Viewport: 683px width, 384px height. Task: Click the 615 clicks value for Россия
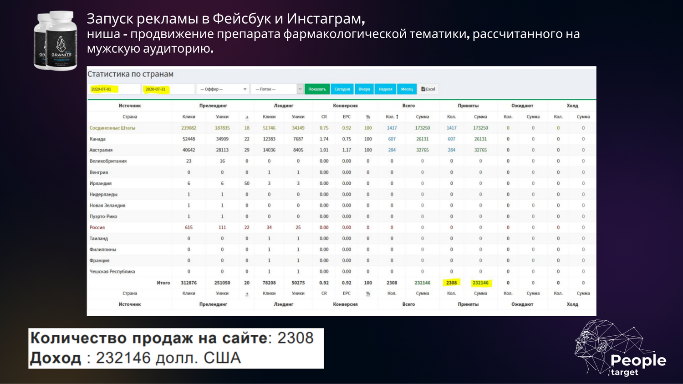pyautogui.click(x=189, y=227)
